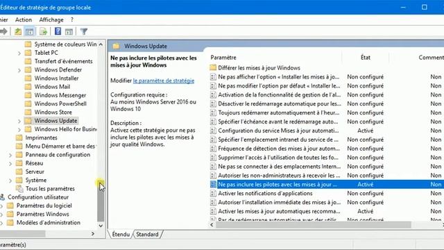Expand the Réseau tree node
The height and width of the screenshot is (250, 444).
pos(10,164)
